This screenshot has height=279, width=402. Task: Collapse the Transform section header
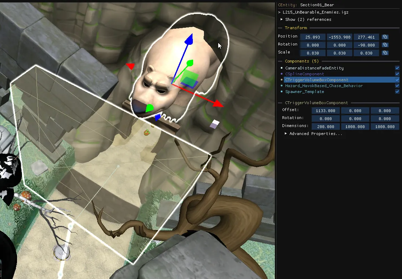click(296, 28)
